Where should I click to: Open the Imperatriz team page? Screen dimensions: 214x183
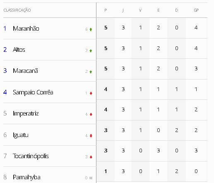[x=26, y=113]
